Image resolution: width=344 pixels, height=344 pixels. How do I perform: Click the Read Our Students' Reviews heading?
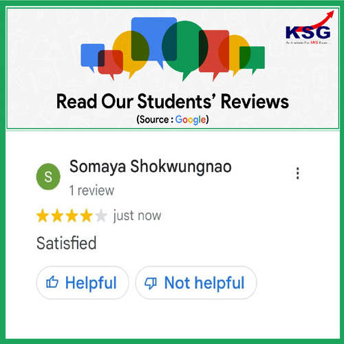pyautogui.click(x=173, y=101)
